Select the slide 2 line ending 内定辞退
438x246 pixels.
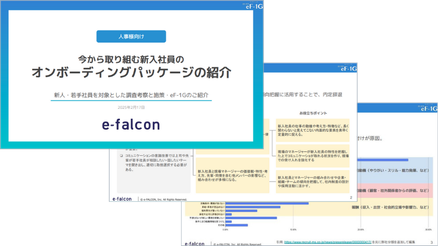[303, 95]
